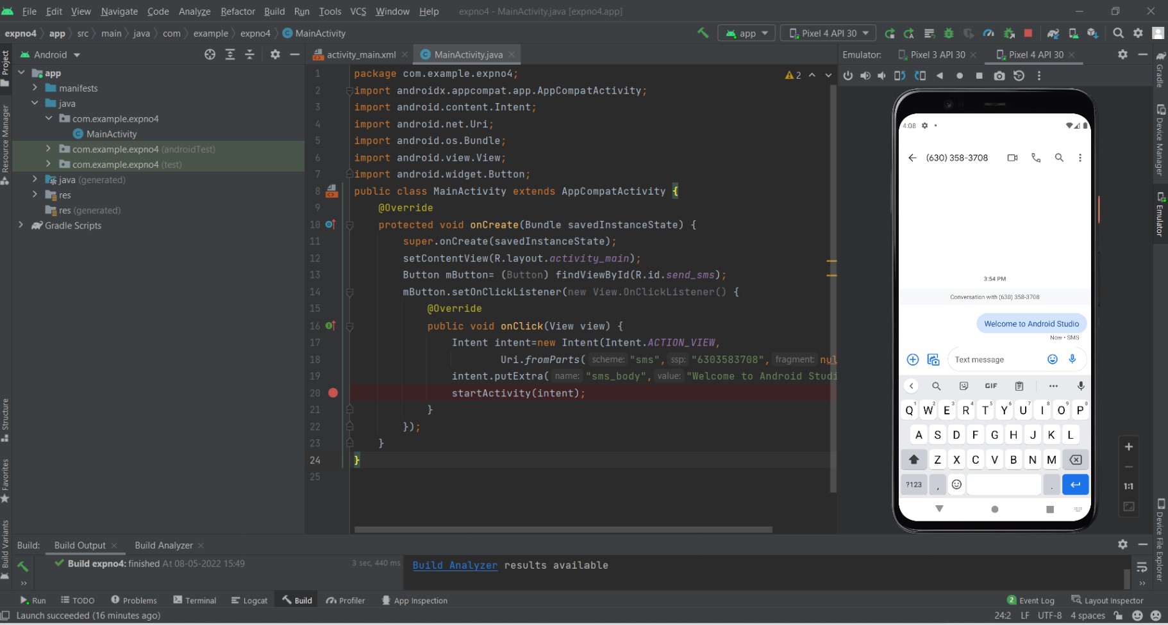Toggle the keyboard shift key
Screen dimensions: 1168x625
tap(914, 459)
